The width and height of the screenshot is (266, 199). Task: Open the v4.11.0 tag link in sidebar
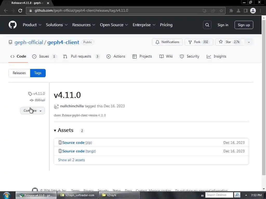(x=39, y=94)
